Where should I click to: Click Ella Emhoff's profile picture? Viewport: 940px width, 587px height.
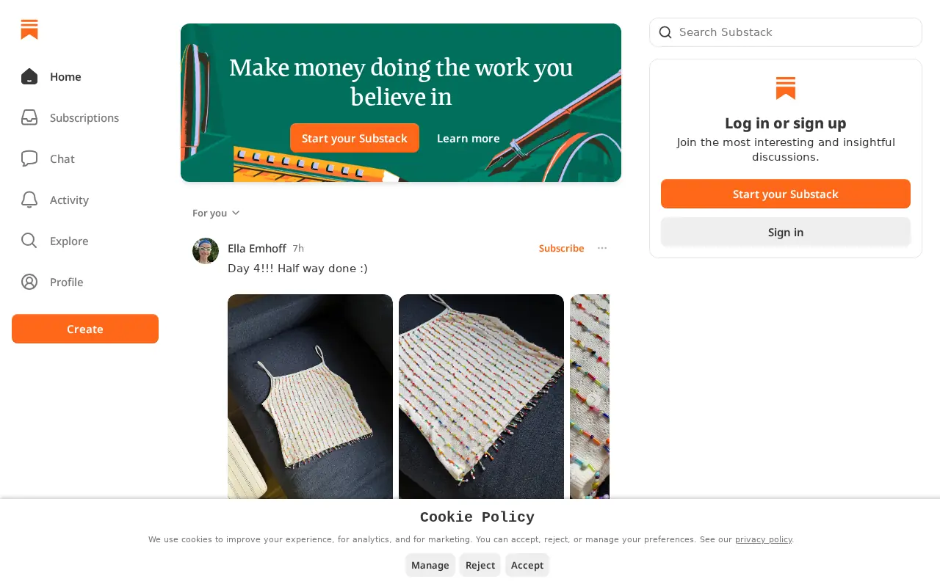click(x=206, y=251)
